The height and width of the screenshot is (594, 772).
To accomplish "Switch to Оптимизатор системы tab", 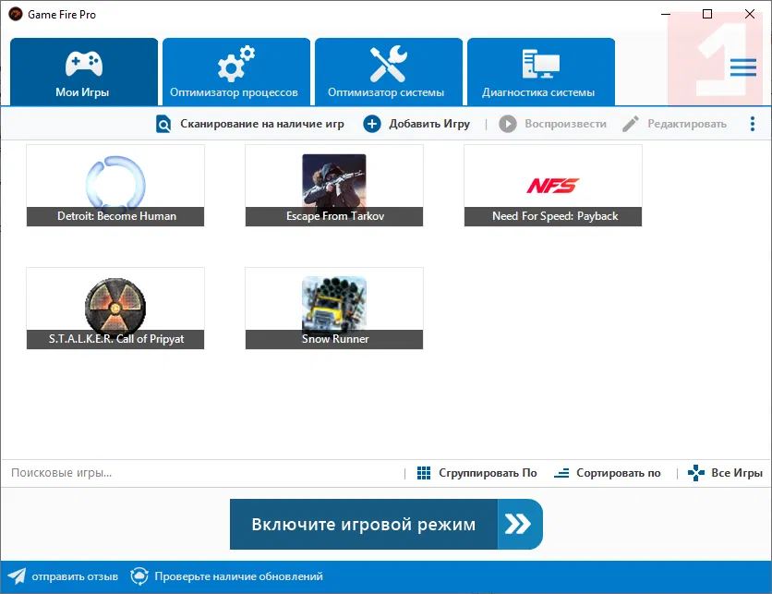I will (389, 72).
